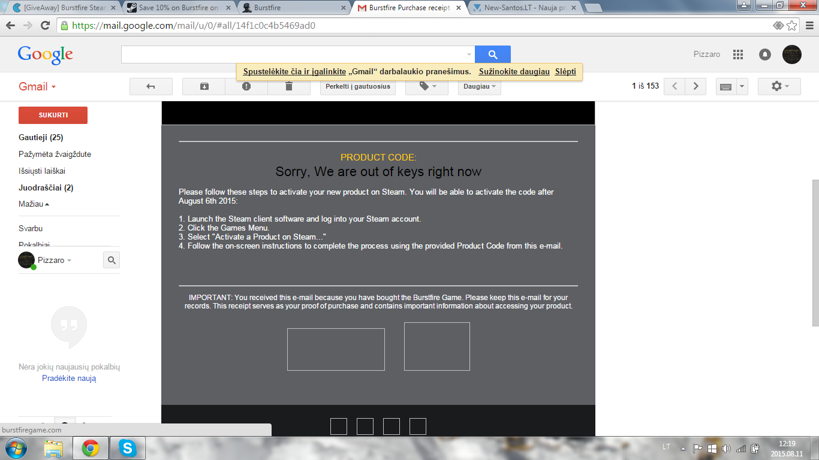
Task: Click the volume icon in system tray
Action: point(727,448)
